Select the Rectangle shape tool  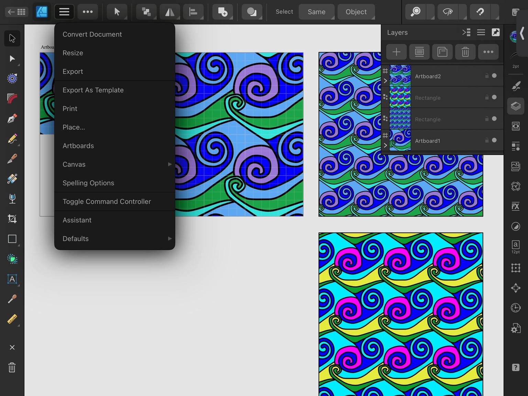point(12,239)
